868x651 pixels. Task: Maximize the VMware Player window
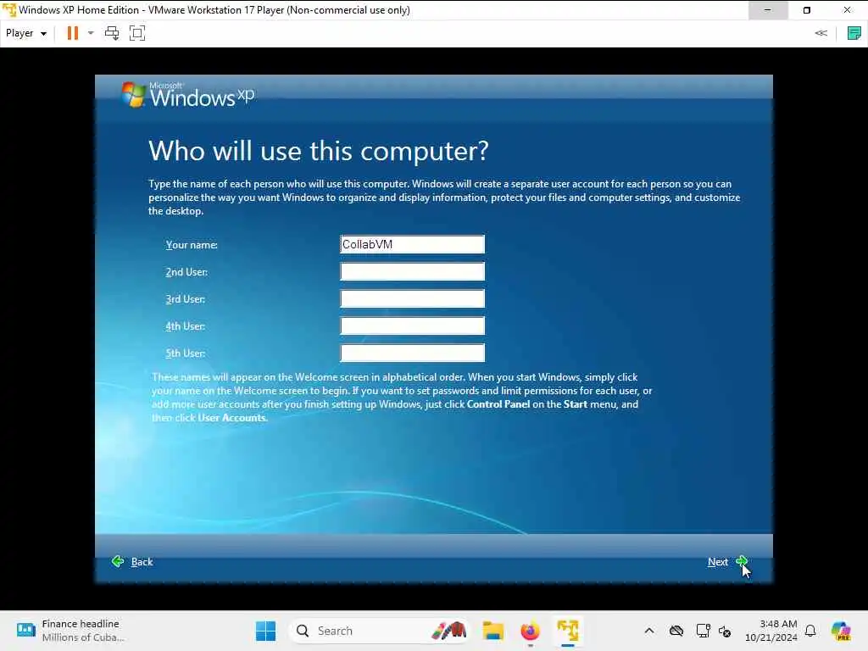tap(807, 10)
